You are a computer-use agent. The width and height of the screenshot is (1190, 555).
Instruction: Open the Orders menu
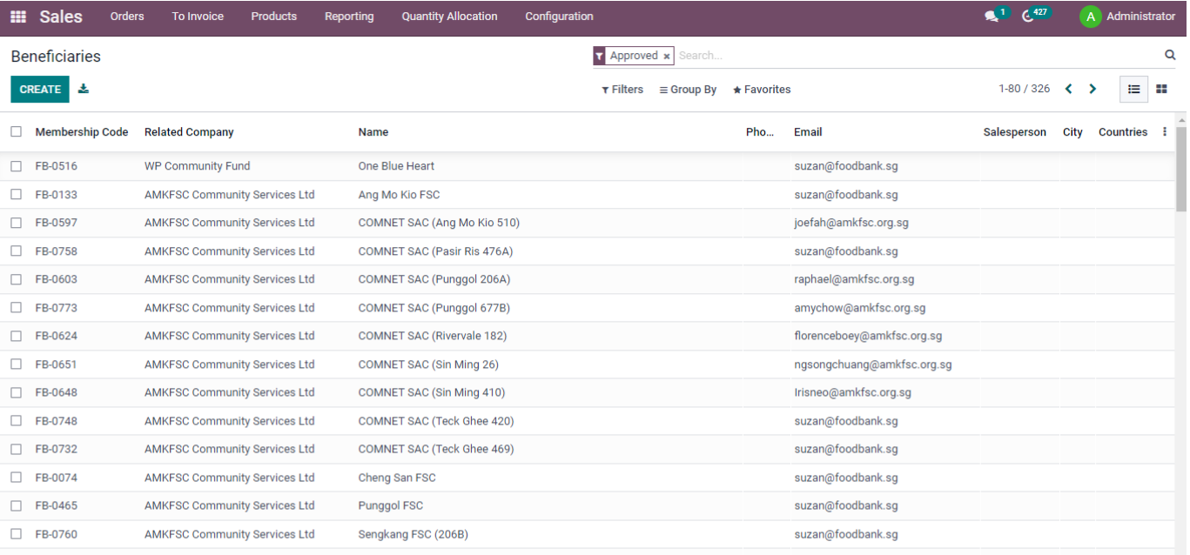(x=127, y=17)
